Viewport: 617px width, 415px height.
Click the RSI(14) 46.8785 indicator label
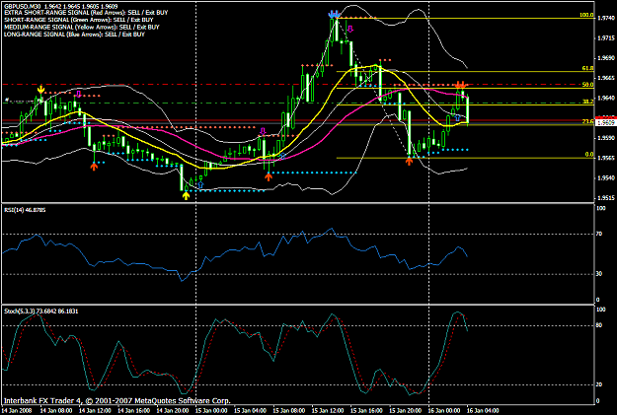point(25,210)
